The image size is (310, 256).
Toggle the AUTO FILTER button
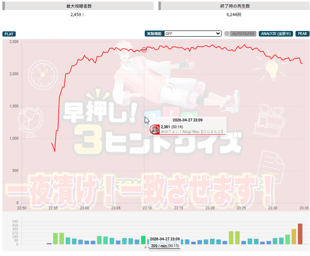tap(243, 34)
